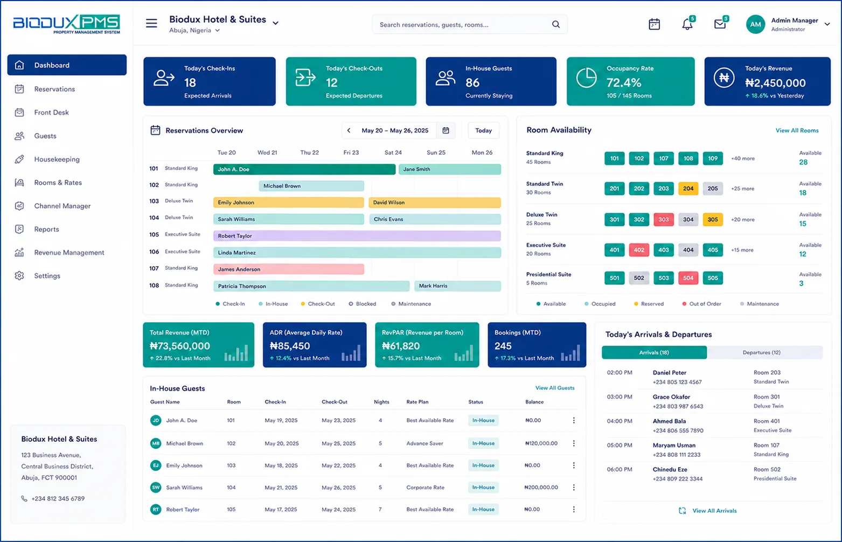Open the Total Revenue (MTD) card
This screenshot has width=842, height=542.
[x=198, y=345]
